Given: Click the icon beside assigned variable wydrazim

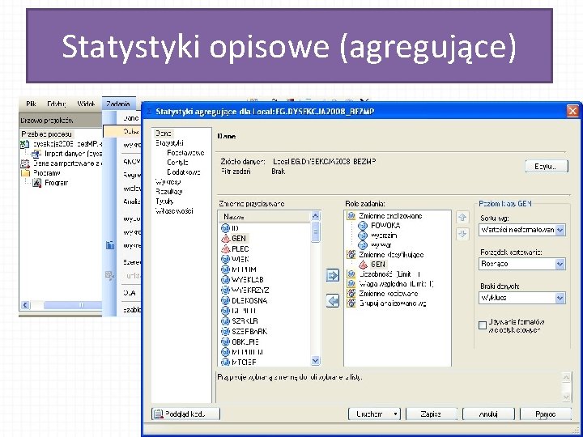Looking at the screenshot, I should click(363, 235).
